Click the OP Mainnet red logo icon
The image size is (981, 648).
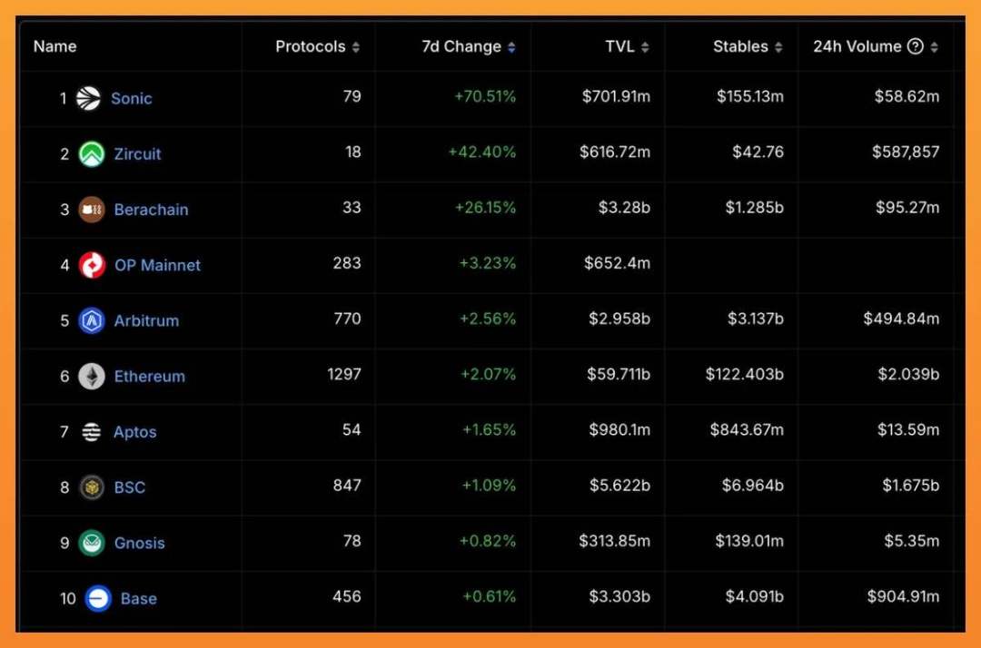coord(92,265)
